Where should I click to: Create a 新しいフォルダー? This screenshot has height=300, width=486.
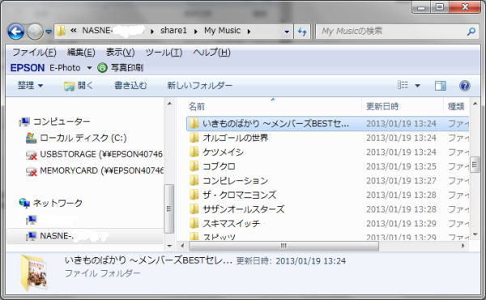(x=199, y=85)
